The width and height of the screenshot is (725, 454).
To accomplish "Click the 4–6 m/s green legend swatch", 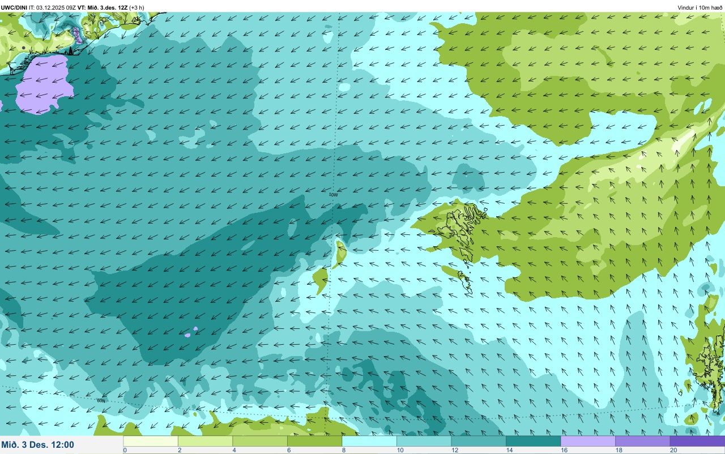I will [260, 441].
